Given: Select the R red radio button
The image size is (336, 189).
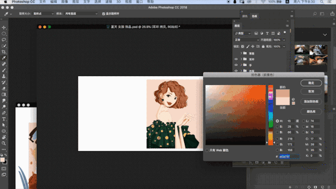Looking at the screenshot, I should click(x=278, y=139).
